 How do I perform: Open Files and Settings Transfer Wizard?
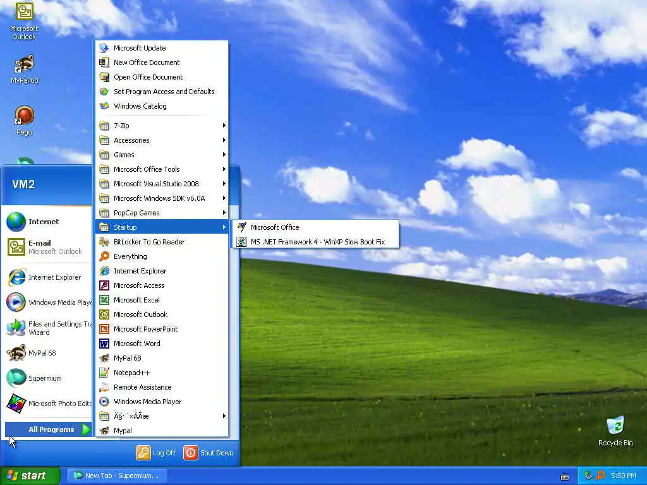point(47,328)
